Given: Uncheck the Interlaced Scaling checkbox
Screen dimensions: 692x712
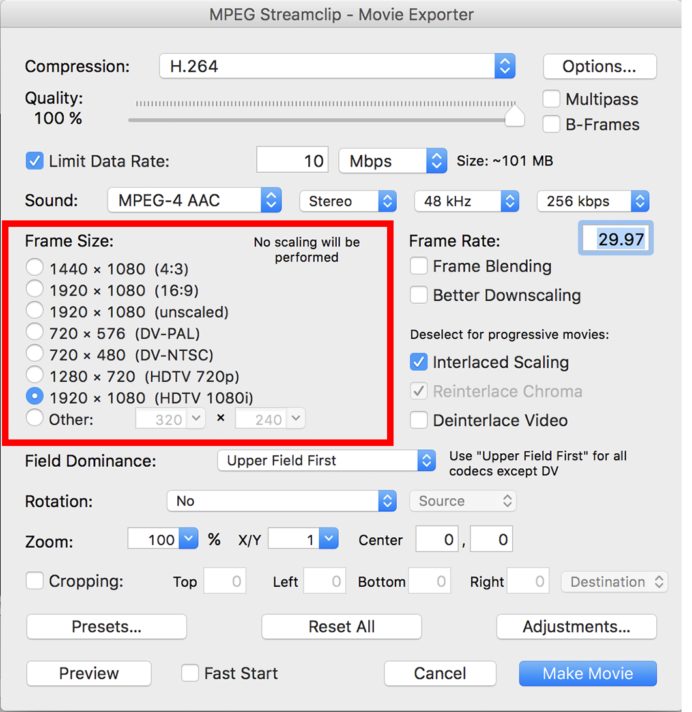Looking at the screenshot, I should click(x=418, y=362).
